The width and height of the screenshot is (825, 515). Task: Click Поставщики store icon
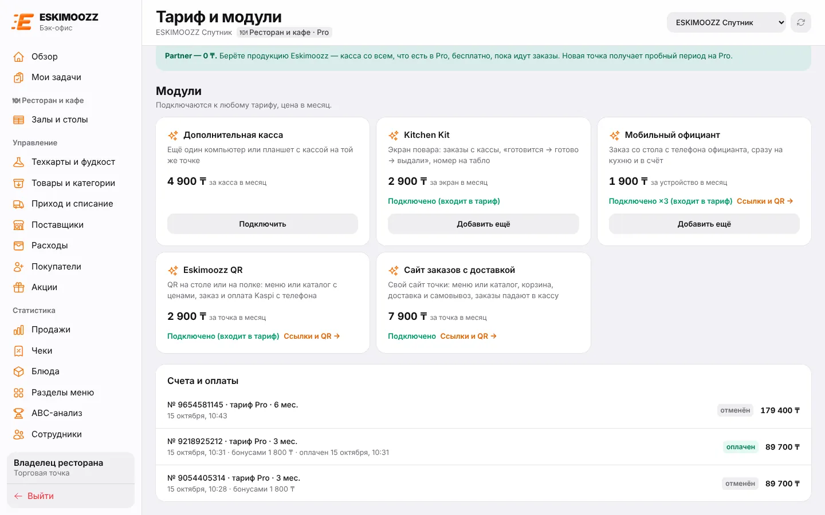19,225
